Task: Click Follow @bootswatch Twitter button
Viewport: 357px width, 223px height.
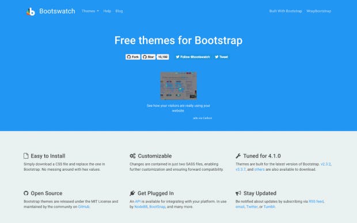Action: (x=193, y=57)
